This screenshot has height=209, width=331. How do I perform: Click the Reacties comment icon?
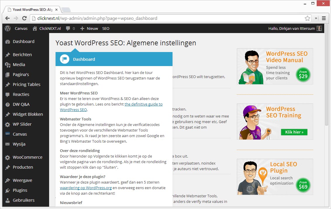coord(8,95)
